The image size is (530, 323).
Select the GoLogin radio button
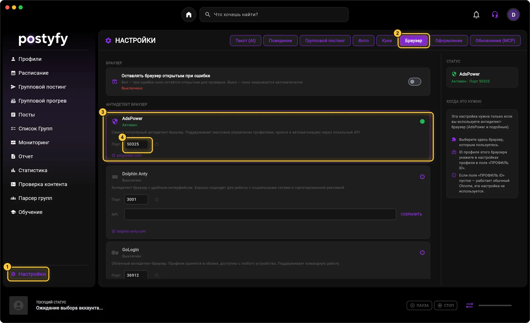click(x=422, y=253)
